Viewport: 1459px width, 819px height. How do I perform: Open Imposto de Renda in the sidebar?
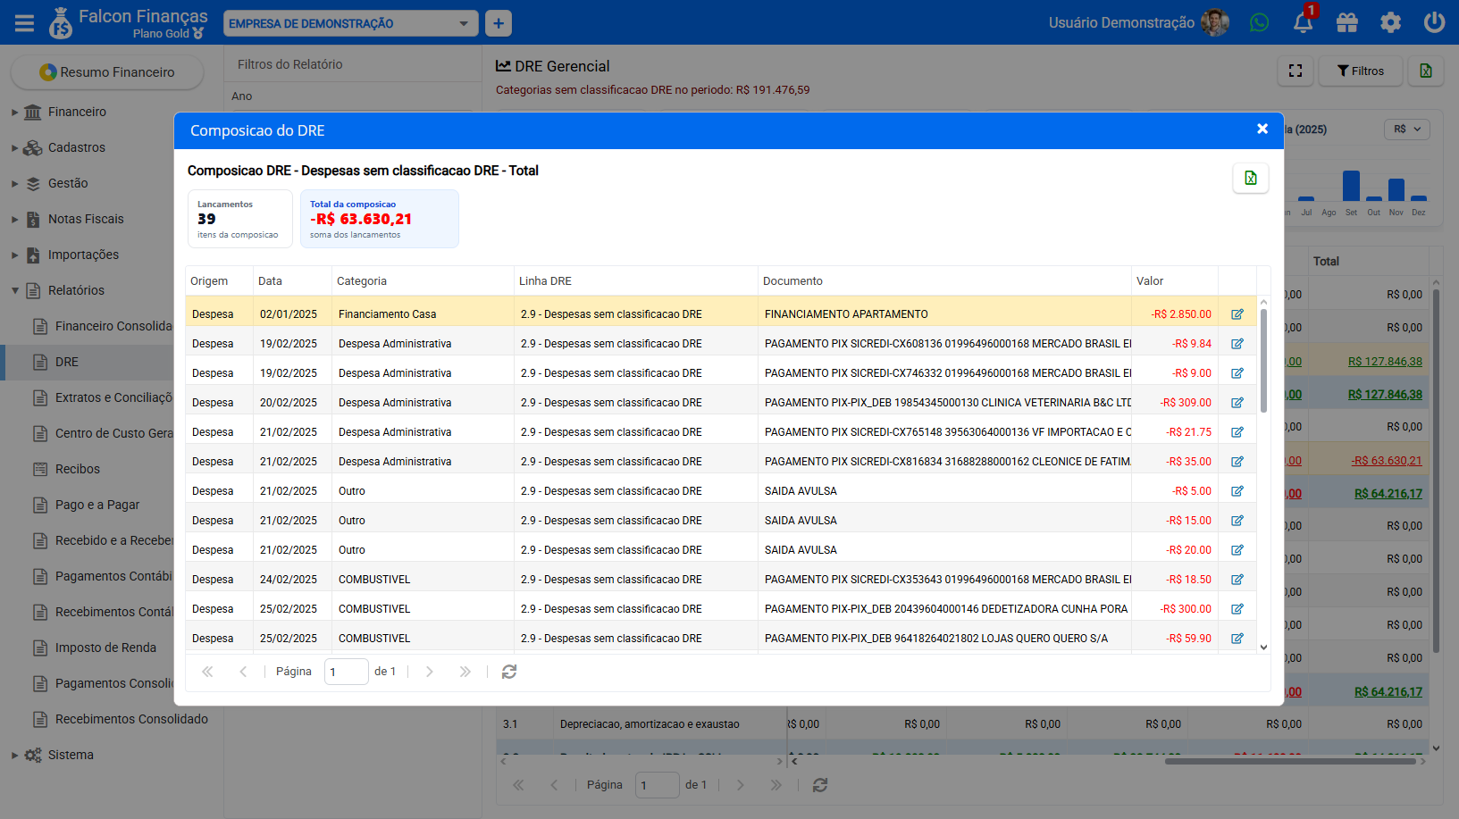coord(105,648)
